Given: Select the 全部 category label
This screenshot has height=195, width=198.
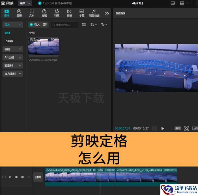Looking at the screenshot, I should [32, 33].
